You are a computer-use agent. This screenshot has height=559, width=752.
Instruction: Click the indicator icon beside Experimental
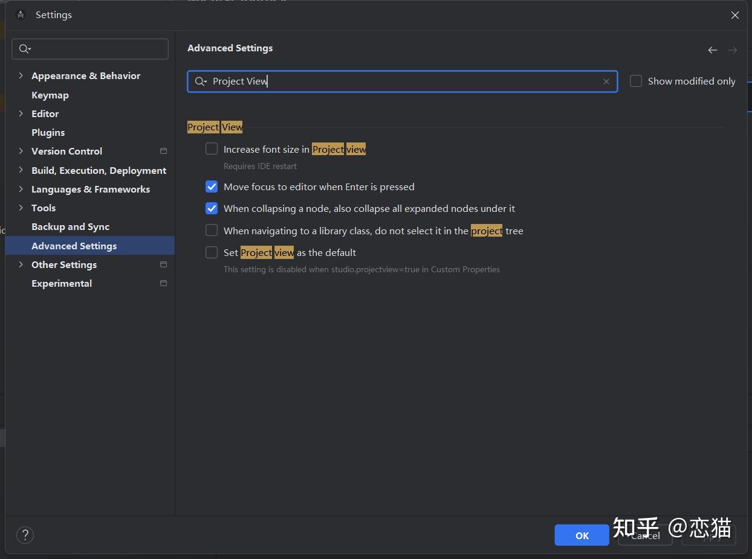(163, 283)
